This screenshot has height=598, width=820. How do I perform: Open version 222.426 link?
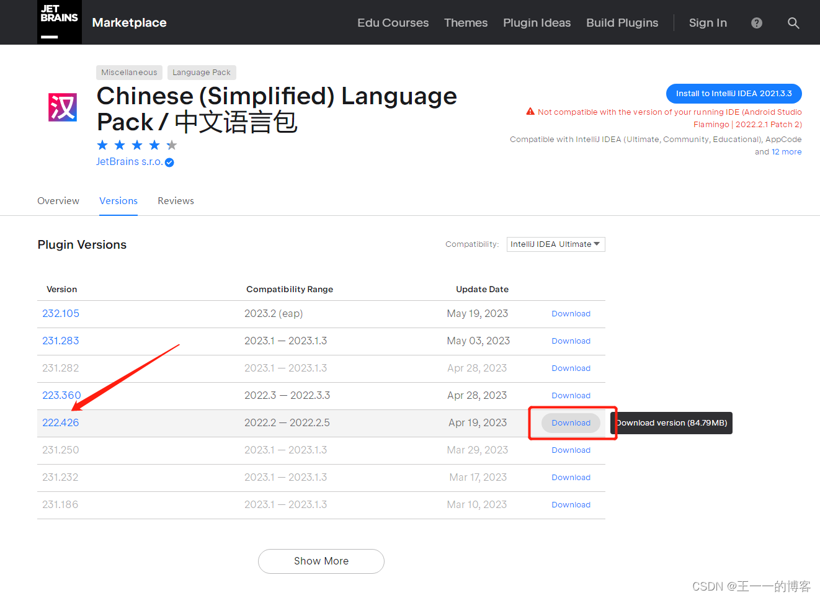(61, 423)
